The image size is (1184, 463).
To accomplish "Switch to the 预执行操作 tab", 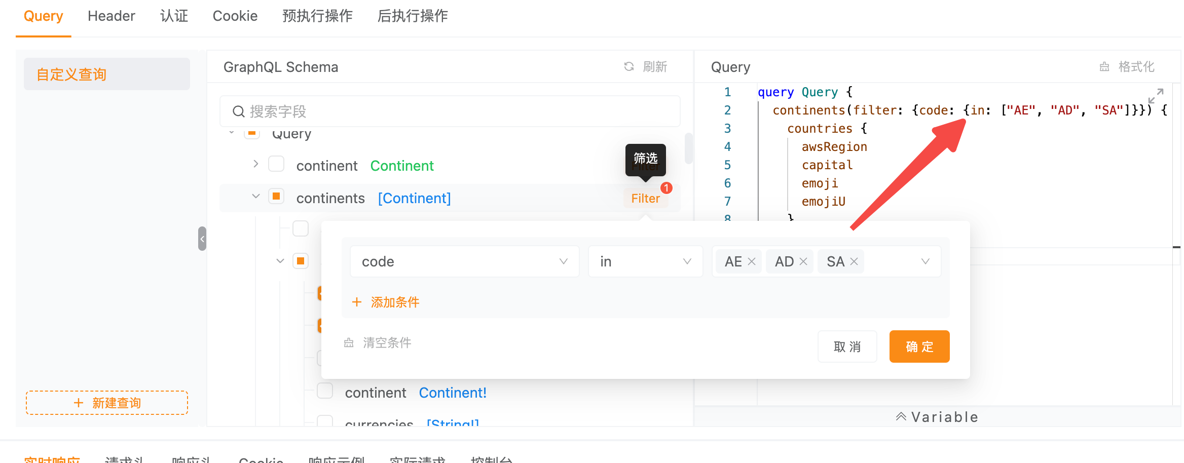I will pos(317,16).
